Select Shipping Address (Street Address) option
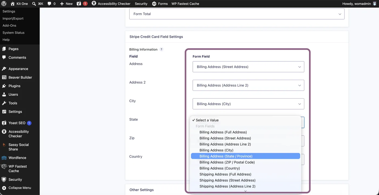Viewport: 379px width, 195px height. click(x=246, y=180)
